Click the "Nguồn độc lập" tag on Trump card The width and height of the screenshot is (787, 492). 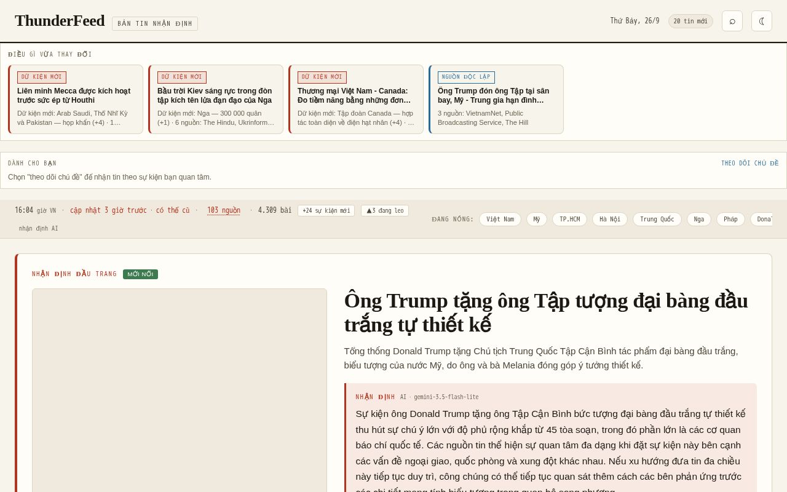466,77
